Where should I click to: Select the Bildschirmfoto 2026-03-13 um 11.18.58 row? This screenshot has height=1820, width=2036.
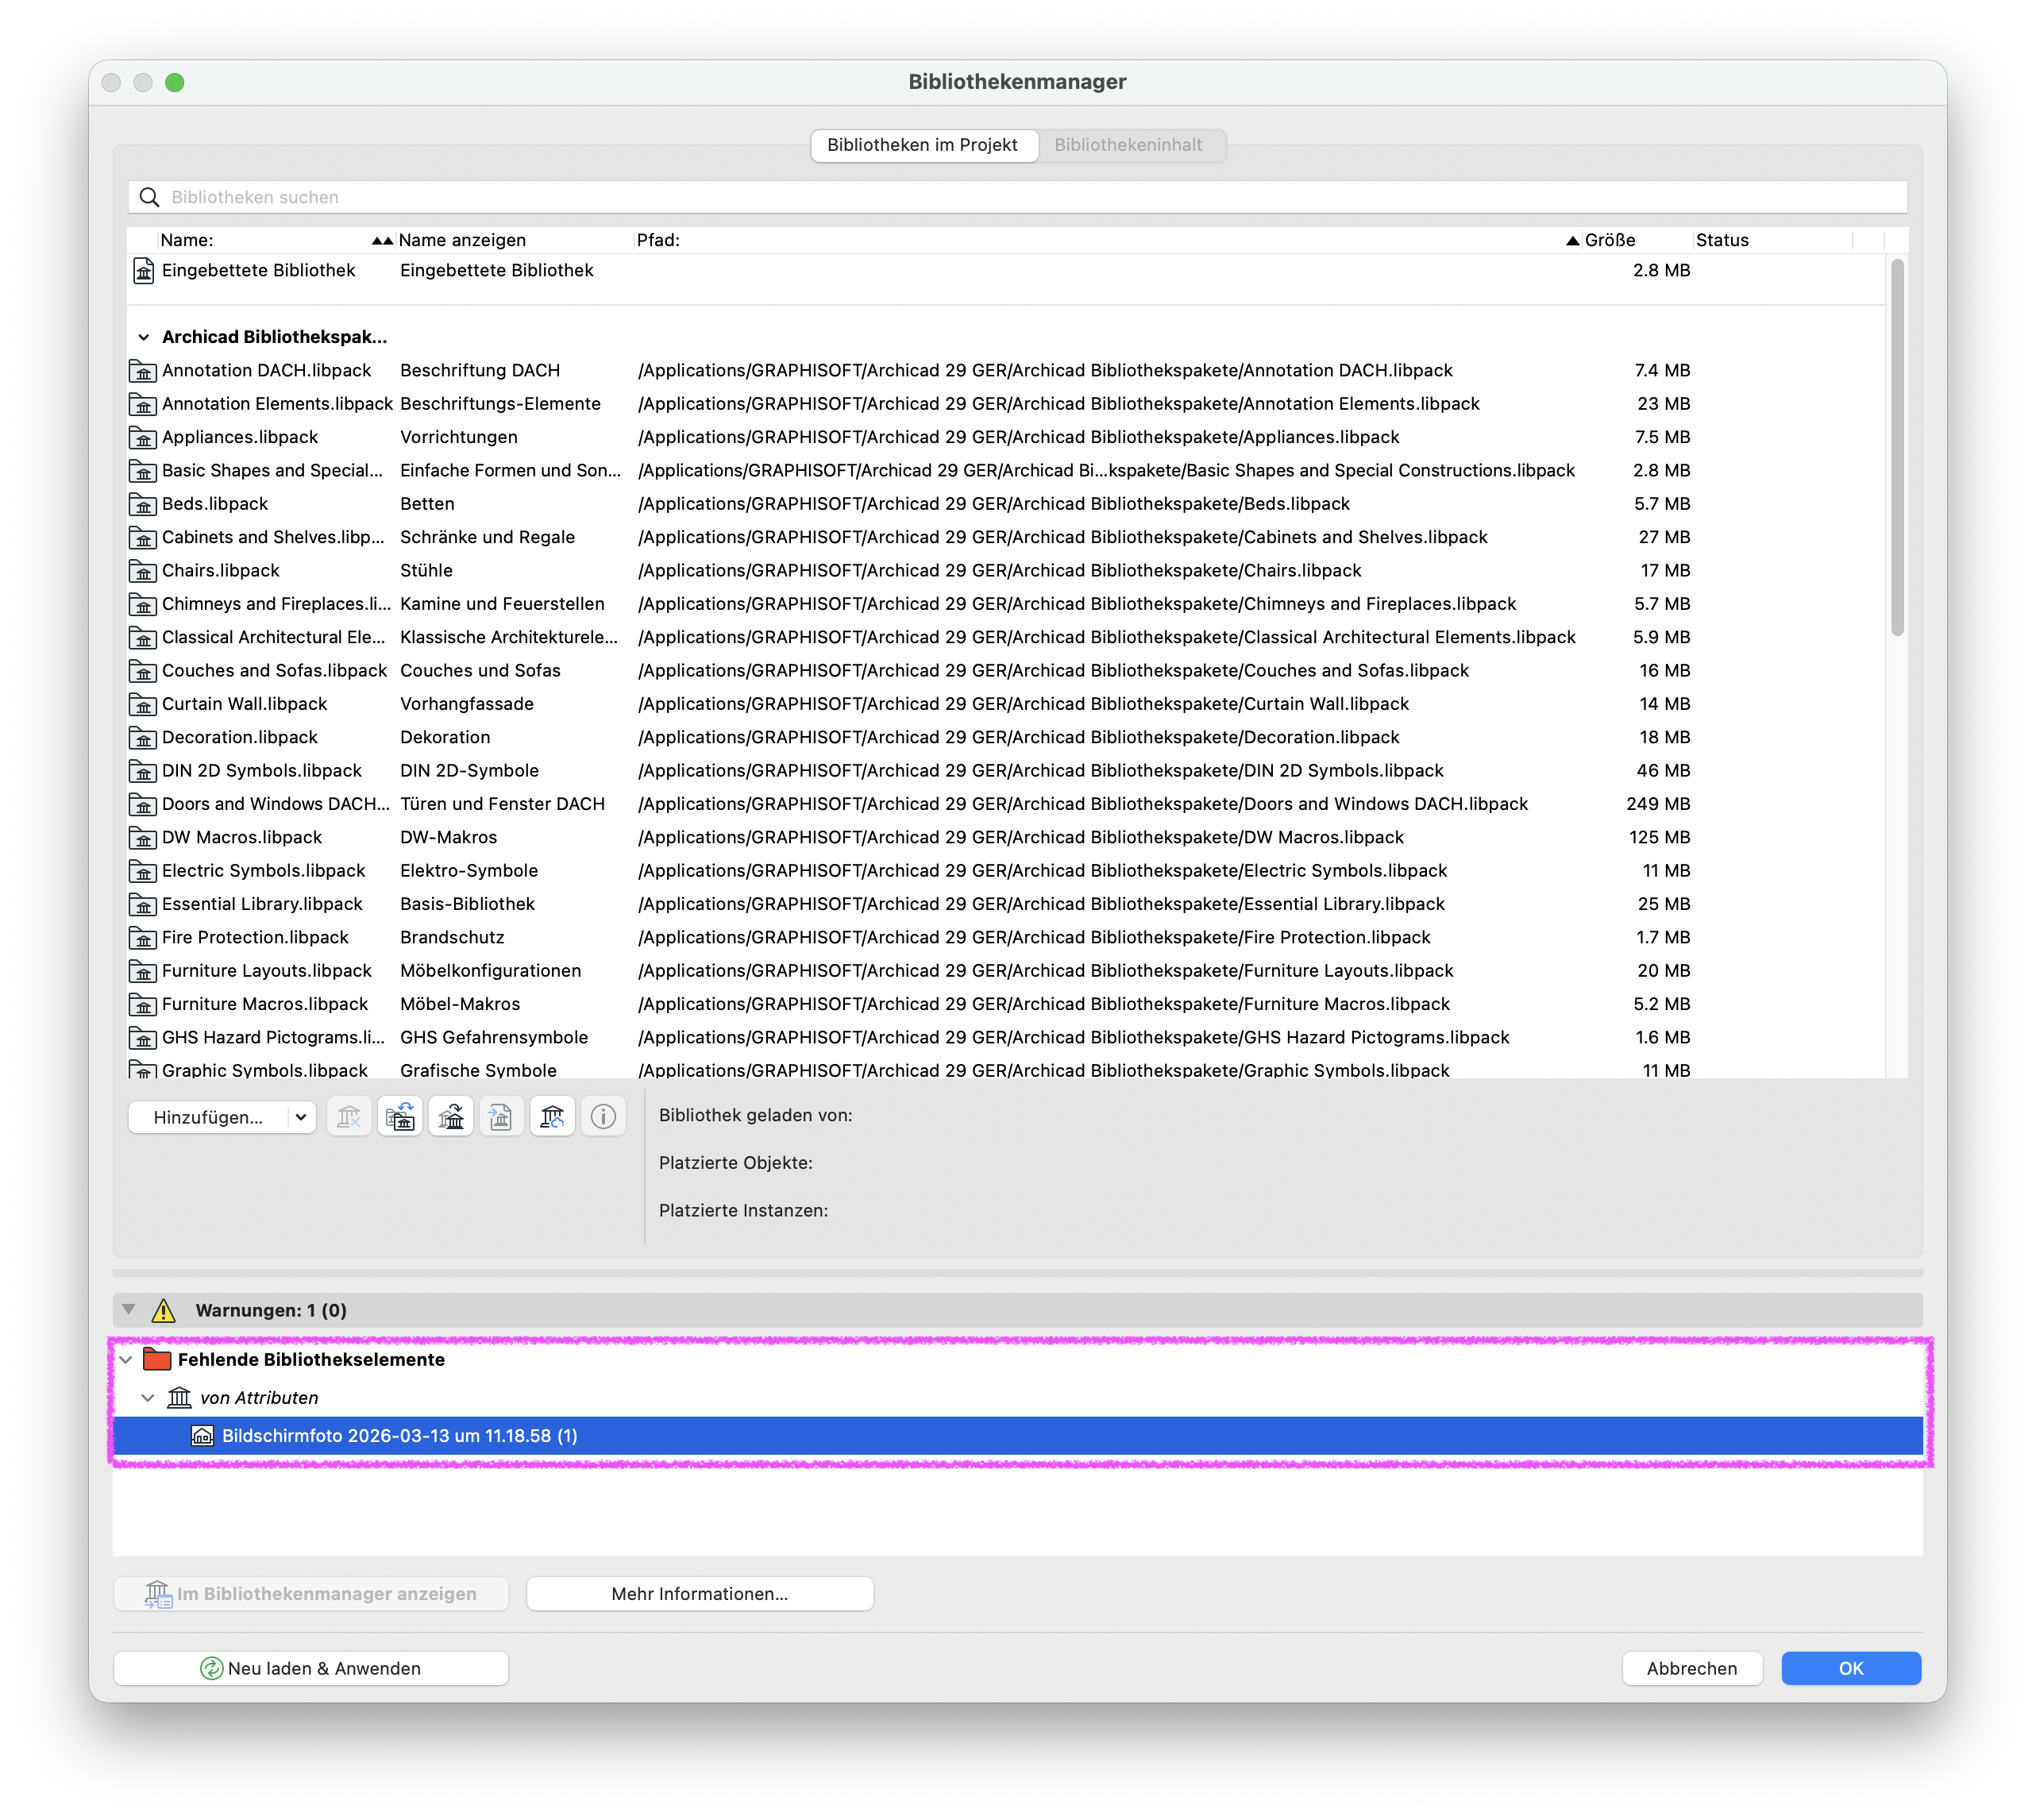1017,1436
